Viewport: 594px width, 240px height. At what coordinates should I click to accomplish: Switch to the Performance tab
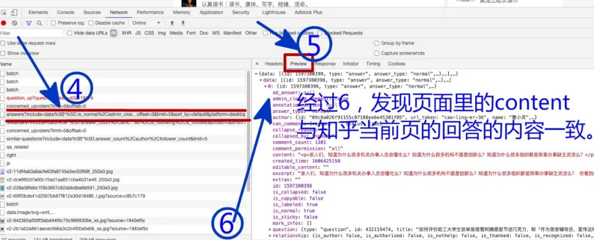click(150, 13)
